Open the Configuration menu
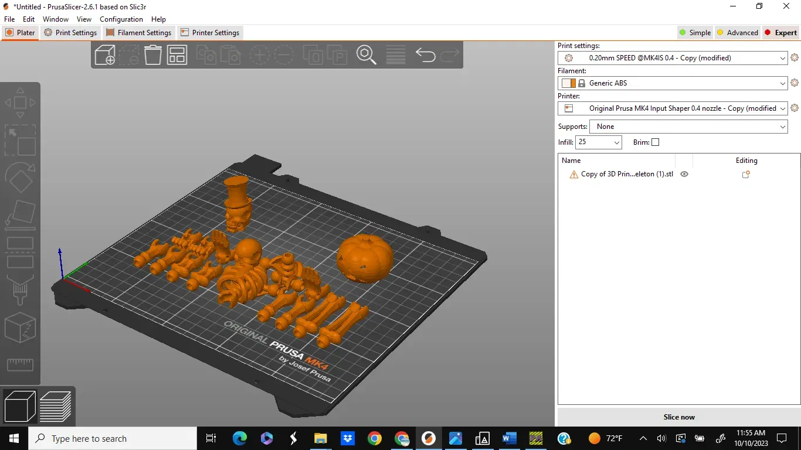This screenshot has height=450, width=801. 121,19
